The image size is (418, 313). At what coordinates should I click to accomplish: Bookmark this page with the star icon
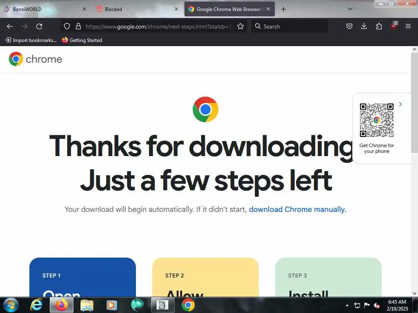[x=240, y=26]
